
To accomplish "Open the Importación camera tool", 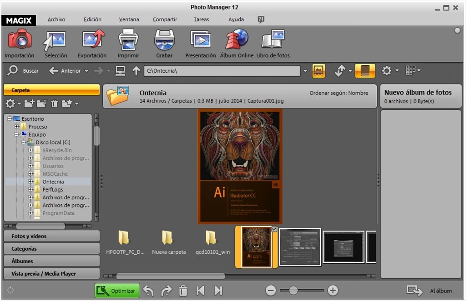I will pyautogui.click(x=20, y=43).
